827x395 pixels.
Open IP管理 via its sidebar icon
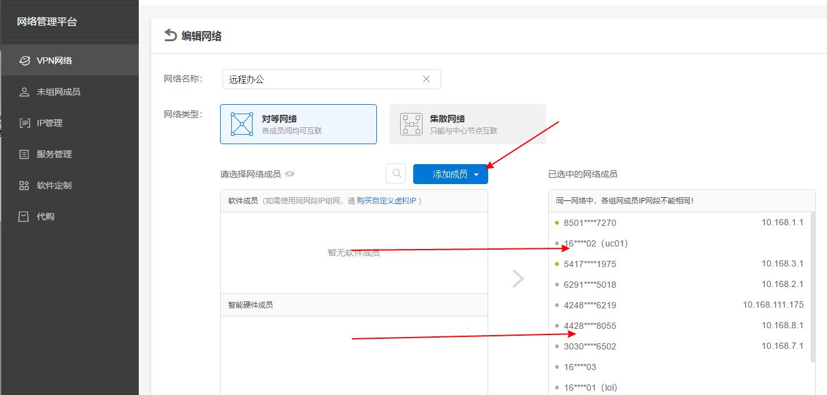click(24, 122)
